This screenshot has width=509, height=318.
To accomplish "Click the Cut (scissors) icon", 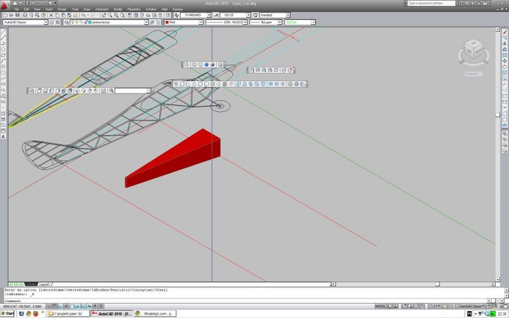I will pyautogui.click(x=51, y=15).
